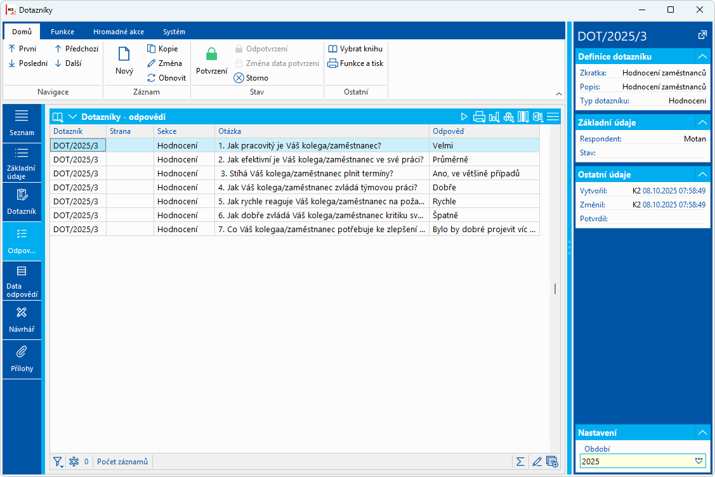The height and width of the screenshot is (477, 715).
Task: Click Změna to edit the record
Action: 164,63
